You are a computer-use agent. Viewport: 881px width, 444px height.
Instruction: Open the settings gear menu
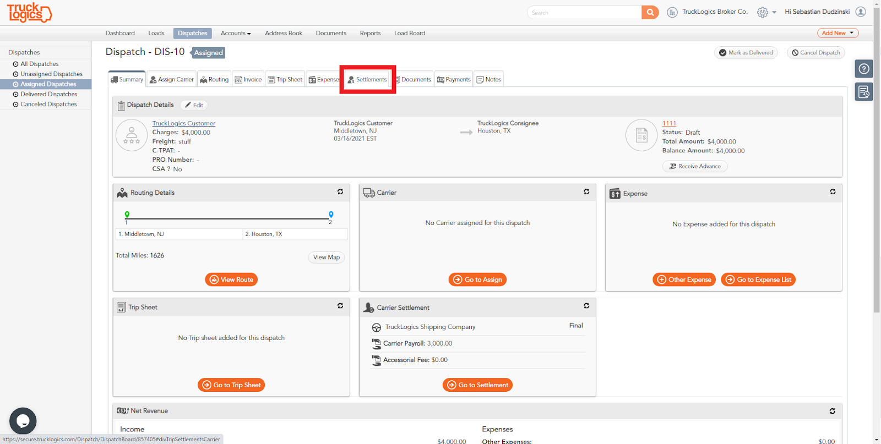coord(763,12)
